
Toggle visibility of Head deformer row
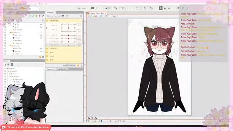tap(5, 74)
